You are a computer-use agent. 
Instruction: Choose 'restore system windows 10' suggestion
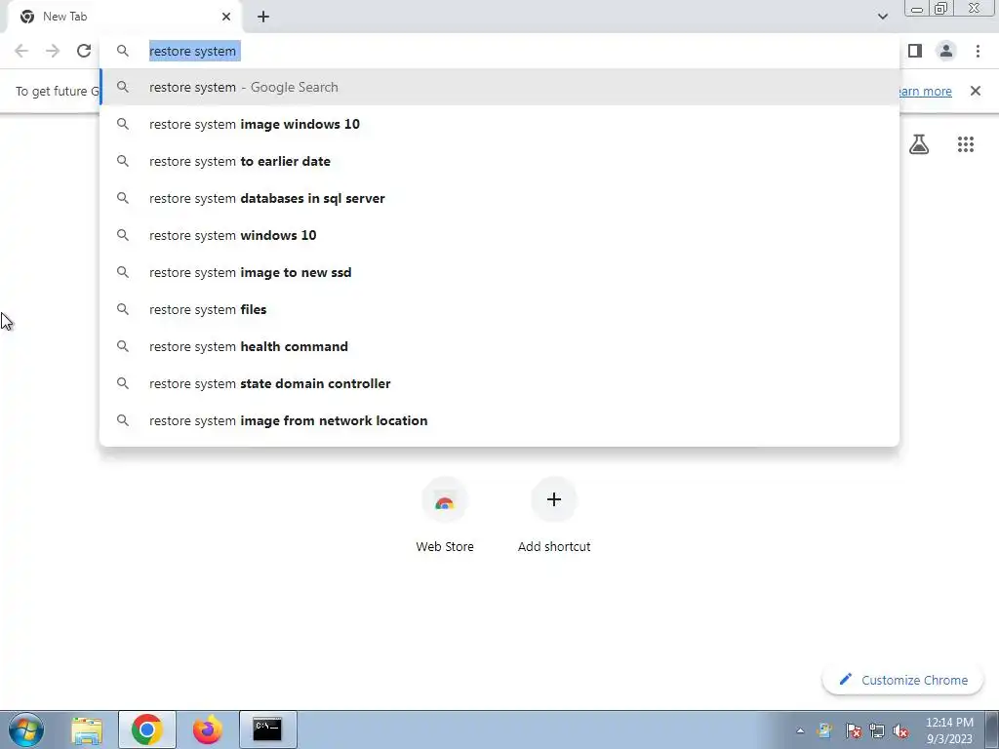pos(499,235)
